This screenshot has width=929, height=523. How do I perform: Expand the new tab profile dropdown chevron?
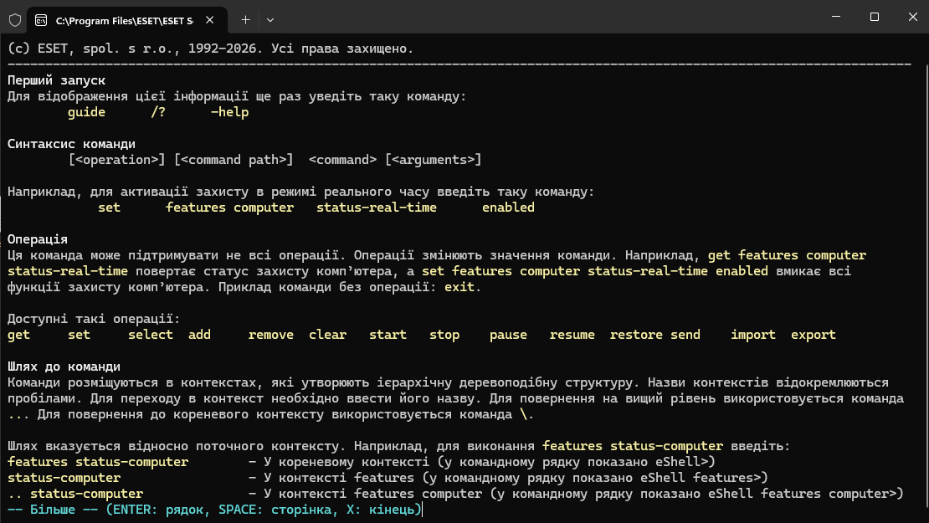270,20
